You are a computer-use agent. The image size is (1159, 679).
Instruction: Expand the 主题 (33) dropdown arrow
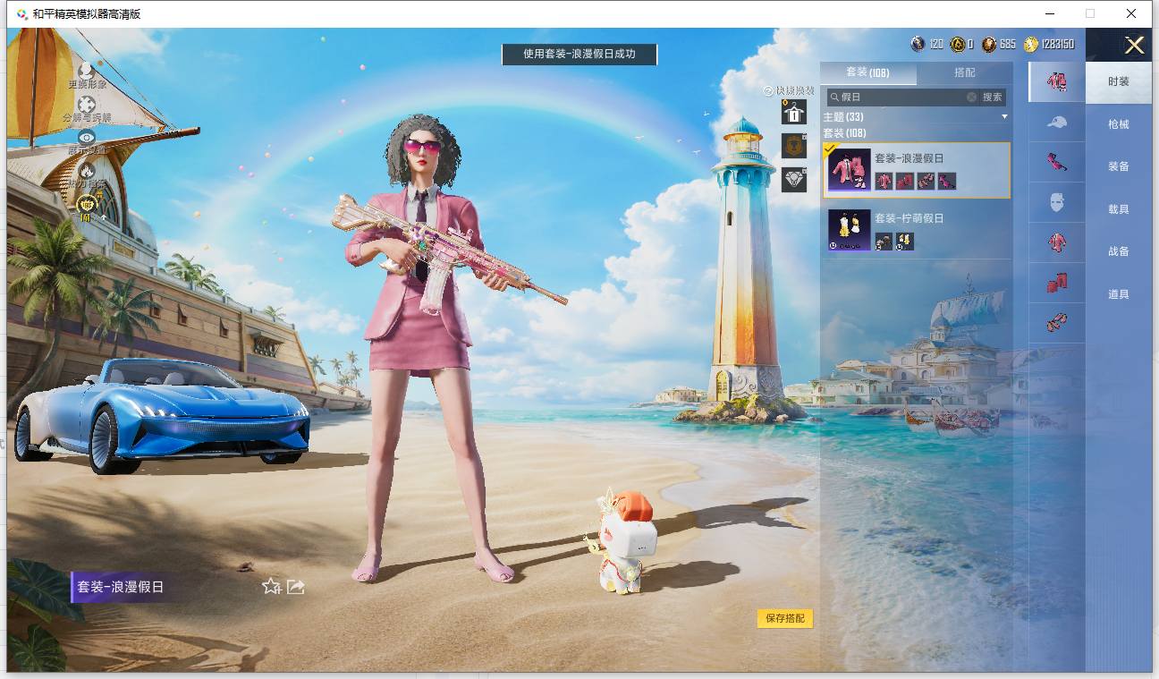1004,117
